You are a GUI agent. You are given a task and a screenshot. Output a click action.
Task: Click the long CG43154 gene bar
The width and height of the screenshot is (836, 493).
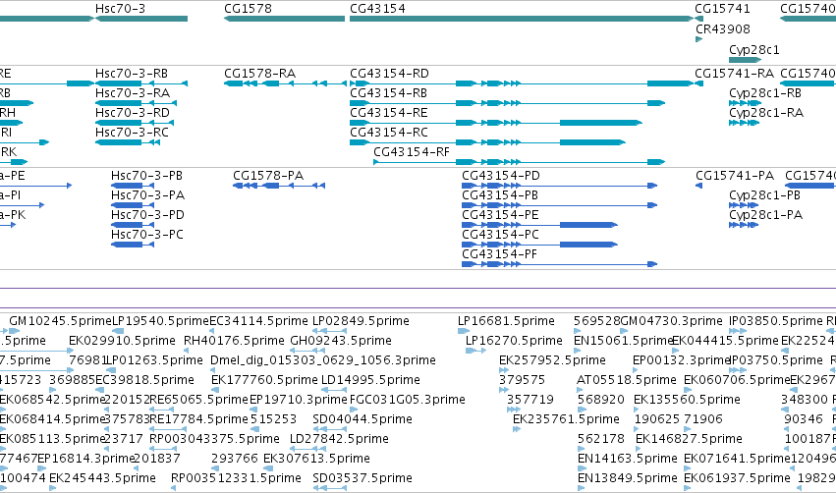click(522, 19)
